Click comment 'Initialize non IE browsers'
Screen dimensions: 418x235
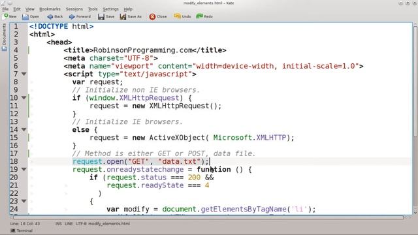point(136,90)
